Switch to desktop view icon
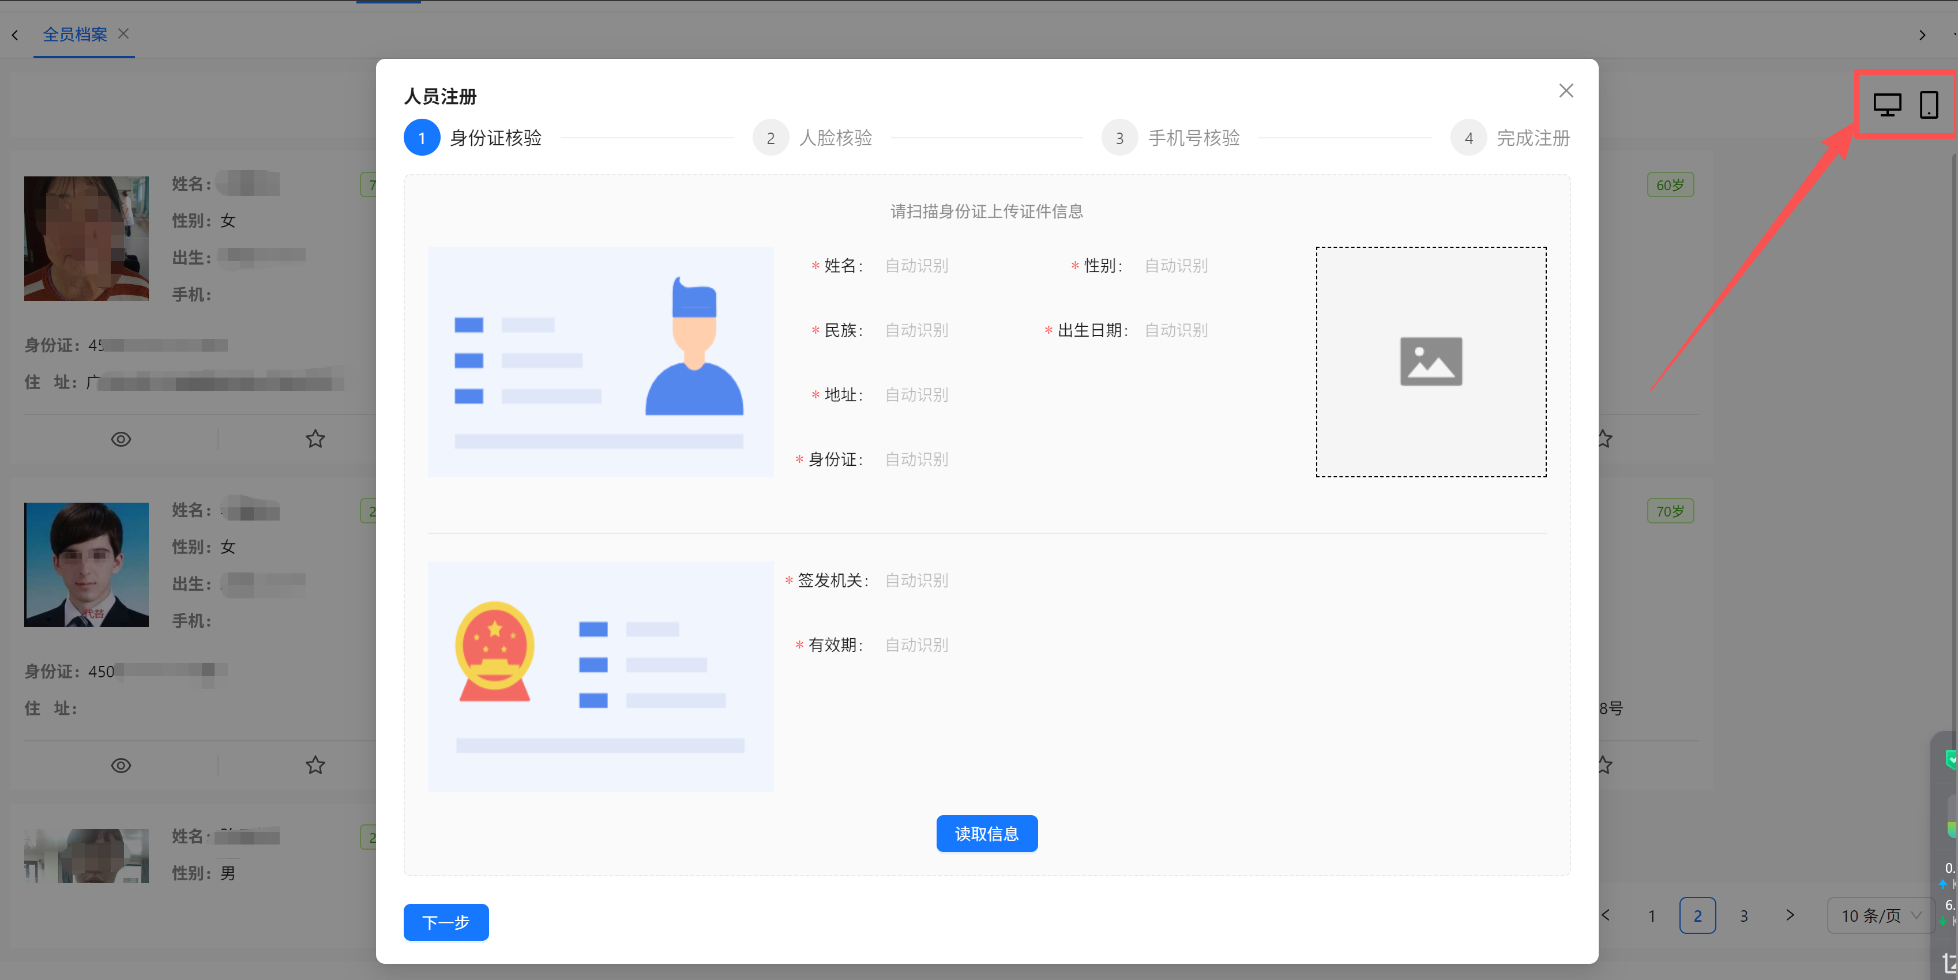Viewport: 1958px width, 980px height. 1886,104
